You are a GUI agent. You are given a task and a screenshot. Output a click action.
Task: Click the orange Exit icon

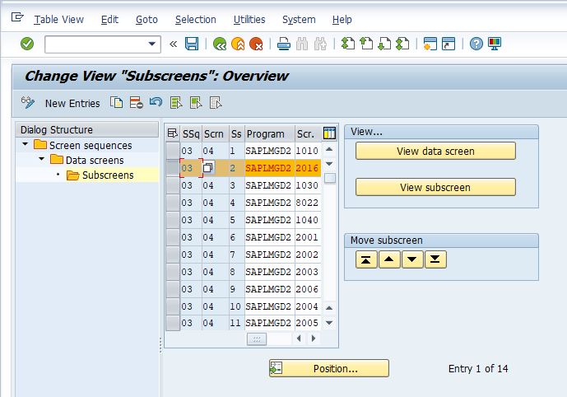point(238,44)
